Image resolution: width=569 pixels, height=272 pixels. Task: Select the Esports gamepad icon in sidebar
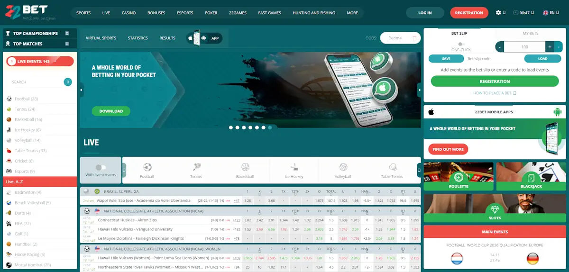pos(9,172)
